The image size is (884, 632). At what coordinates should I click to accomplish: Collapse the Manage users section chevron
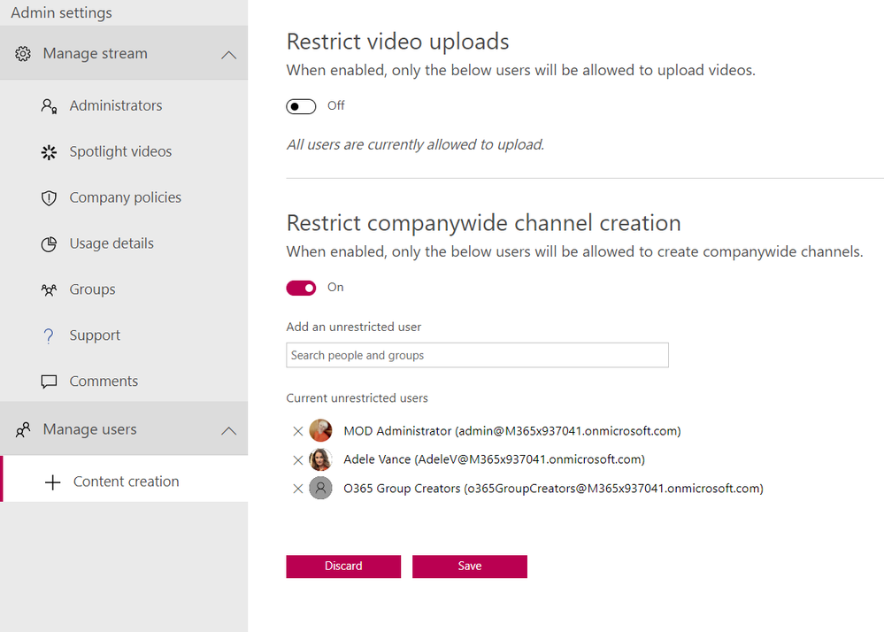click(229, 428)
